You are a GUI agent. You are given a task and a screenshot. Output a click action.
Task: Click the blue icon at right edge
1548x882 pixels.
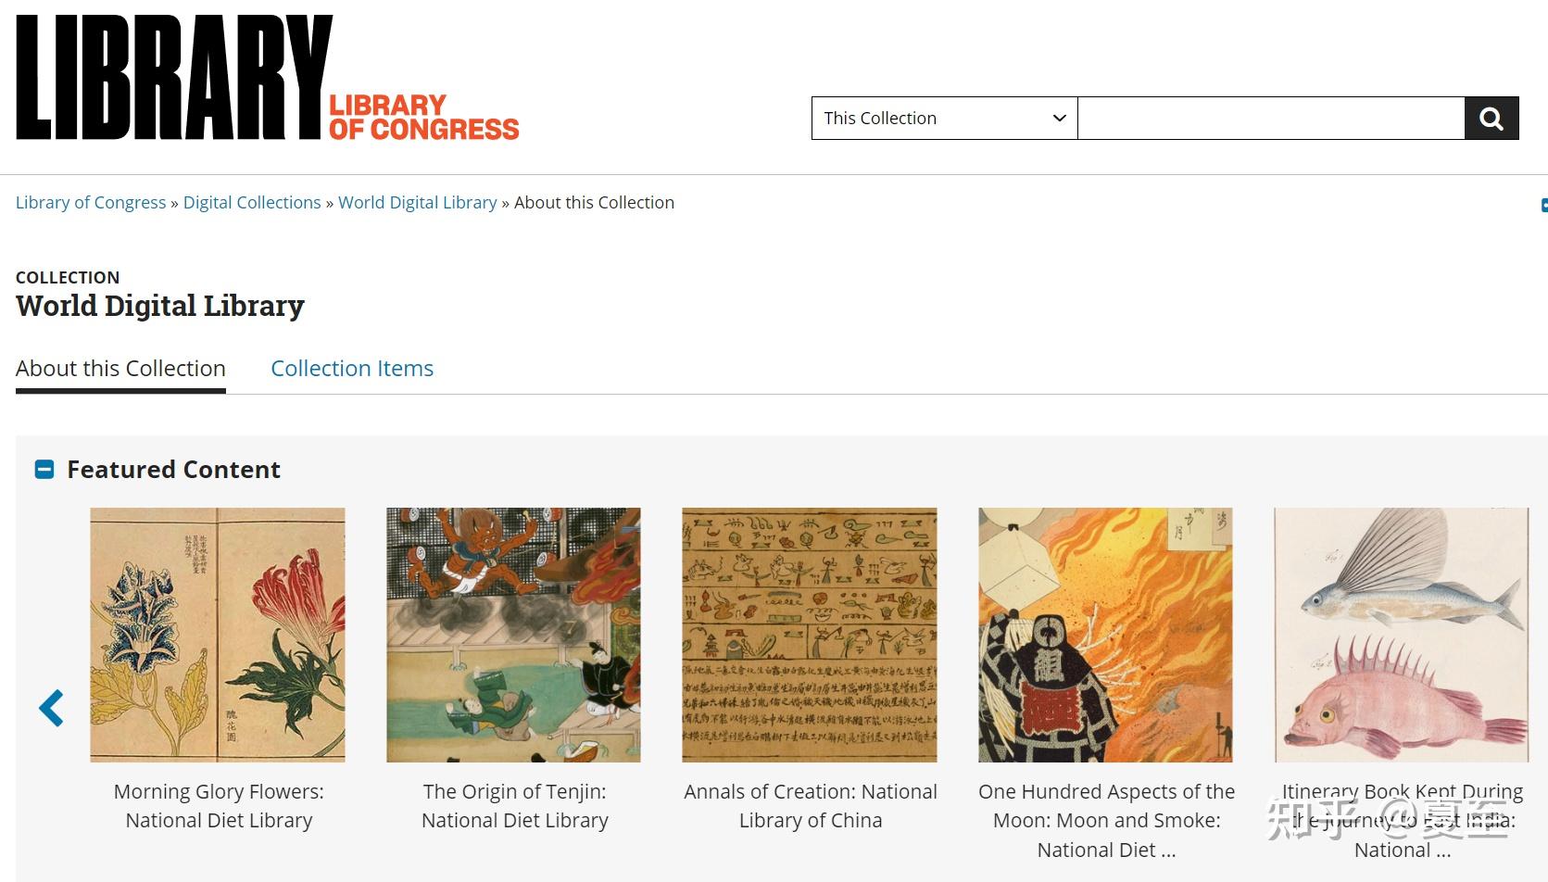coord(1543,206)
